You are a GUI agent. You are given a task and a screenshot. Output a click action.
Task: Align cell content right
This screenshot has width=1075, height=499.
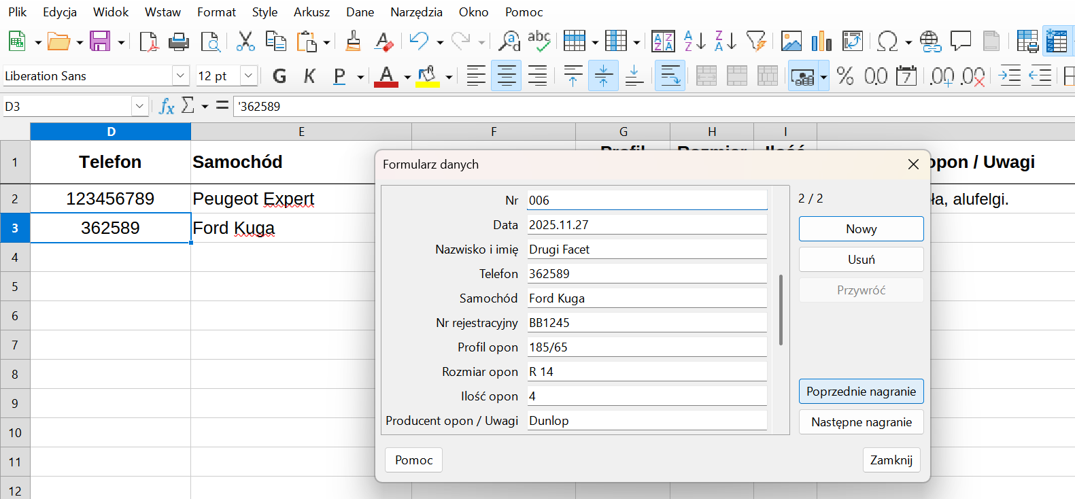tap(537, 76)
